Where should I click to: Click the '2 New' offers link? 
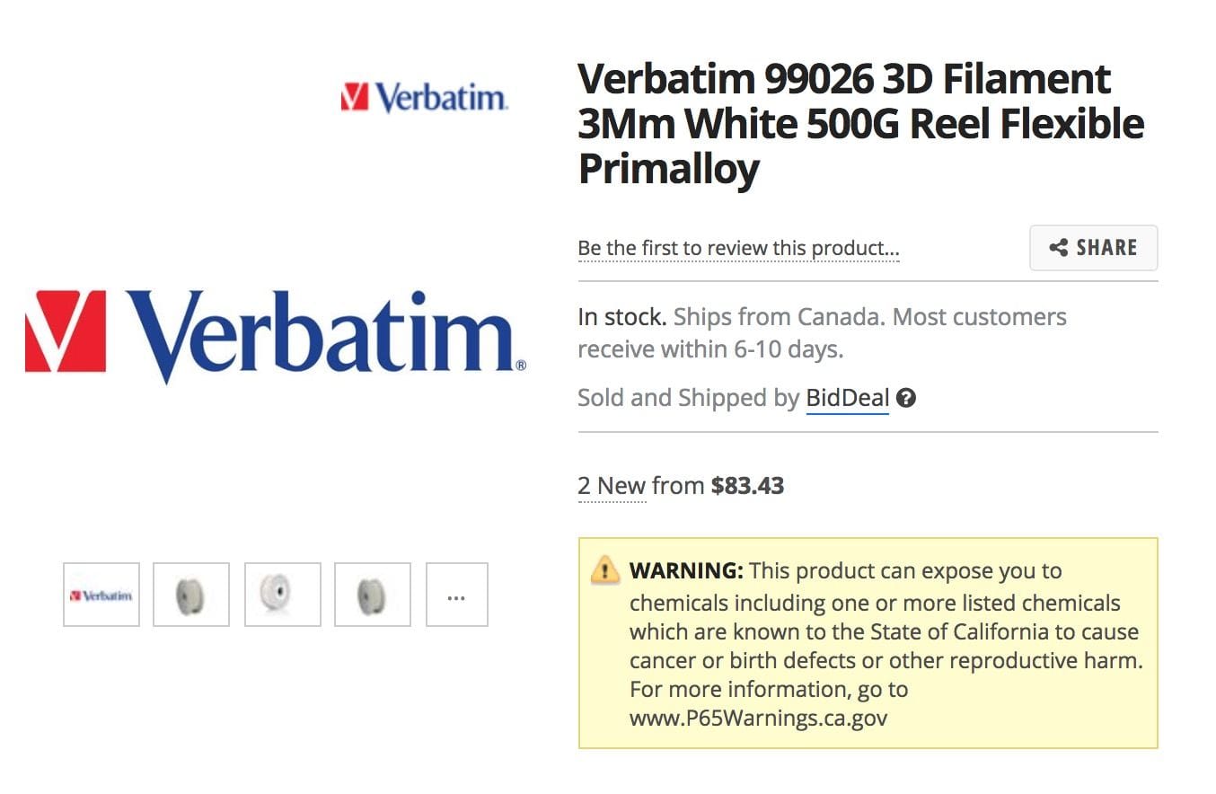[x=612, y=486]
